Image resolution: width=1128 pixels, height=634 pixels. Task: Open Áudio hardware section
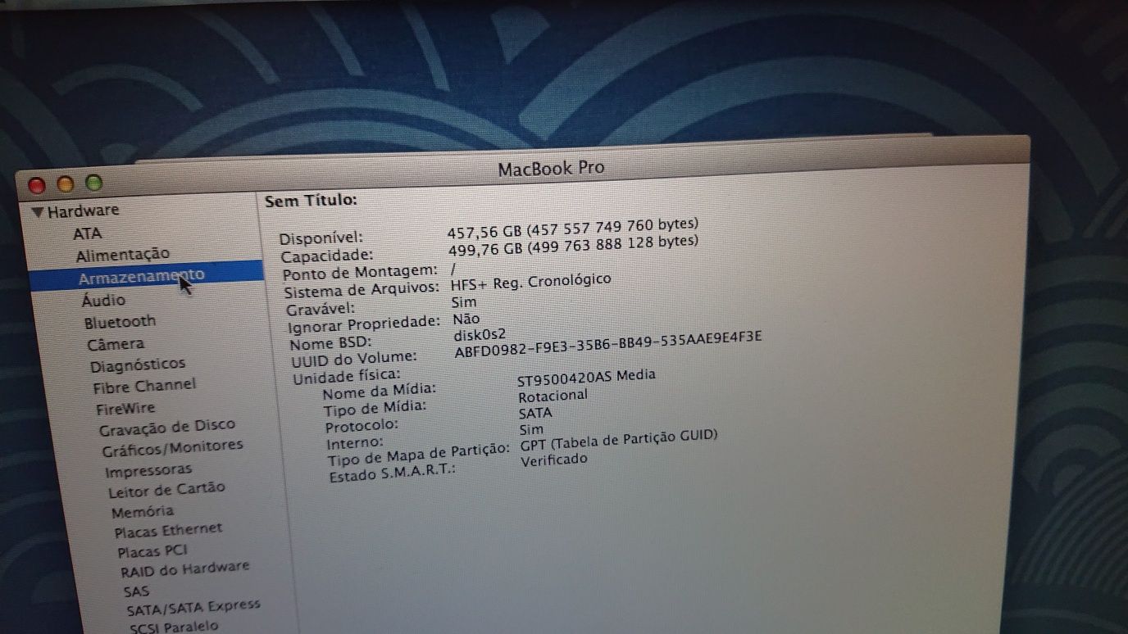point(104,300)
